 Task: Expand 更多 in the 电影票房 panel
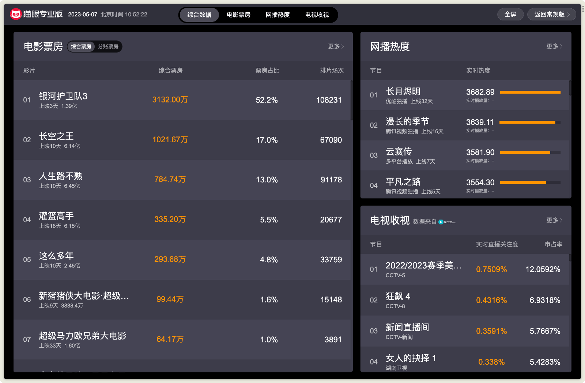(x=336, y=46)
